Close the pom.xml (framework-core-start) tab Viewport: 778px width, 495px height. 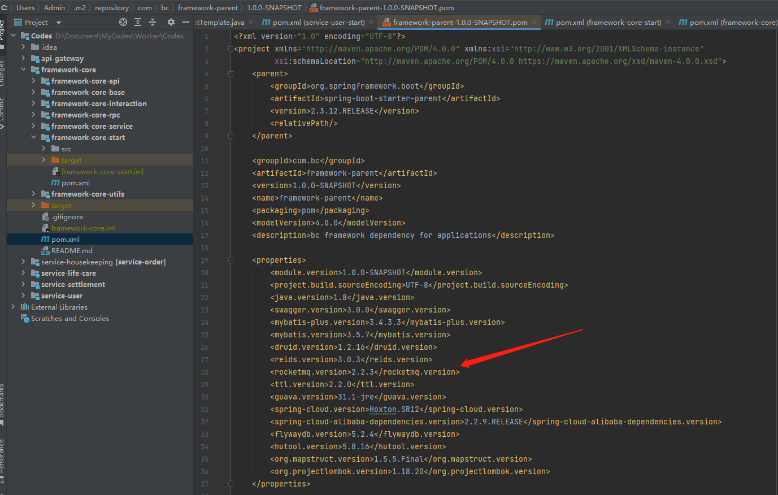click(668, 23)
